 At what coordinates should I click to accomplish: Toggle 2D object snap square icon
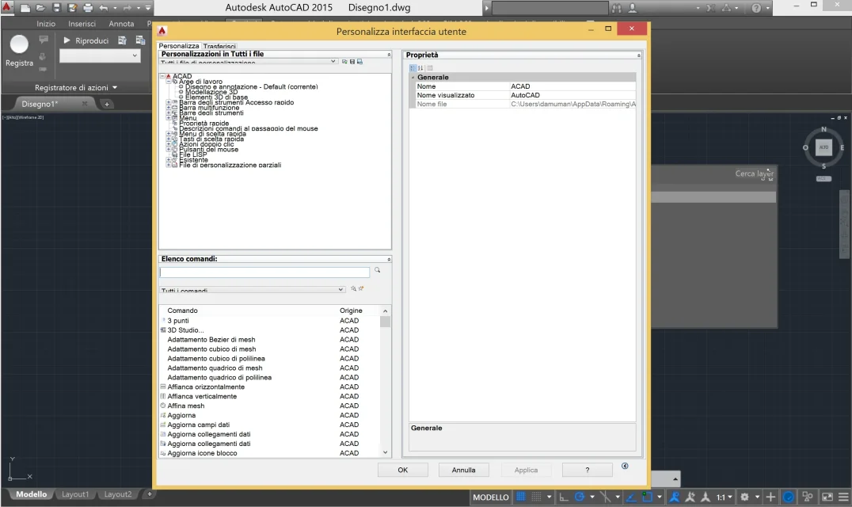point(647,497)
